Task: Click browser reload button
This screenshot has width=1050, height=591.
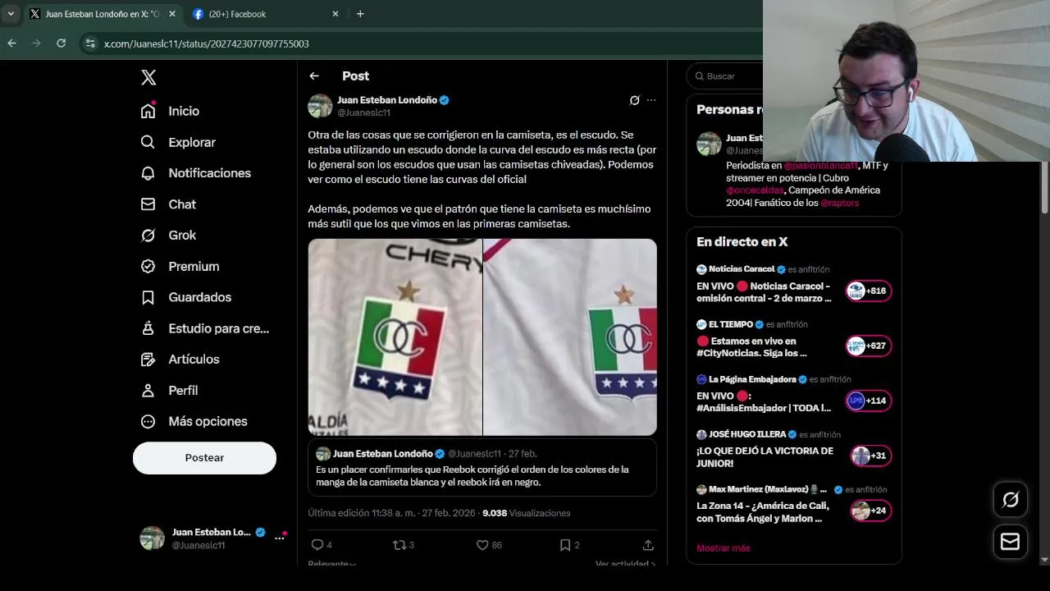Action: [x=61, y=44]
